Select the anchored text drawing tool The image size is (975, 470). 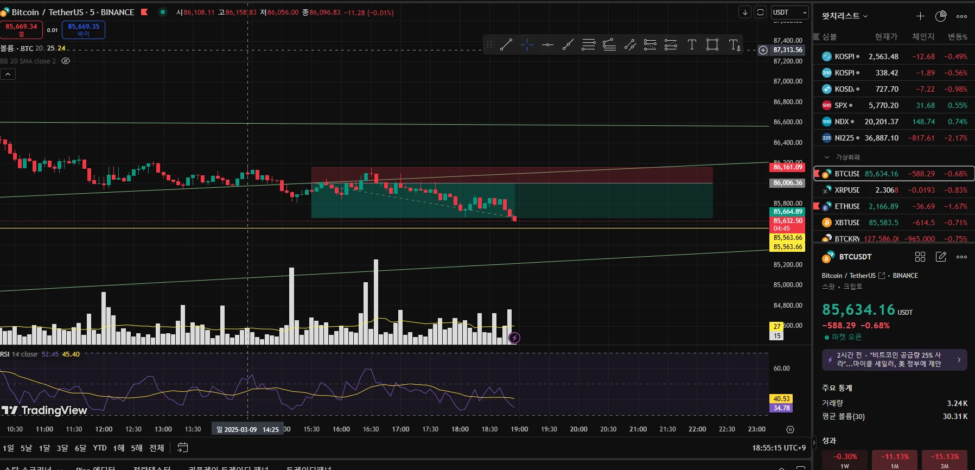pos(734,45)
